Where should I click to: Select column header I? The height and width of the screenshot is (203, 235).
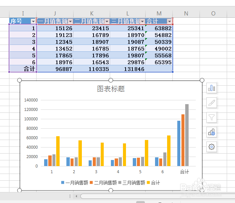[23, 14]
